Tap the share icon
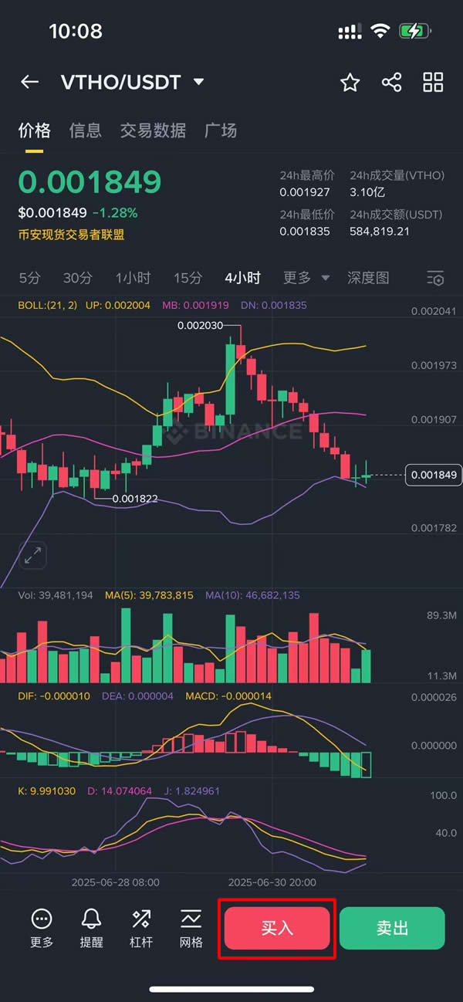 coord(392,83)
